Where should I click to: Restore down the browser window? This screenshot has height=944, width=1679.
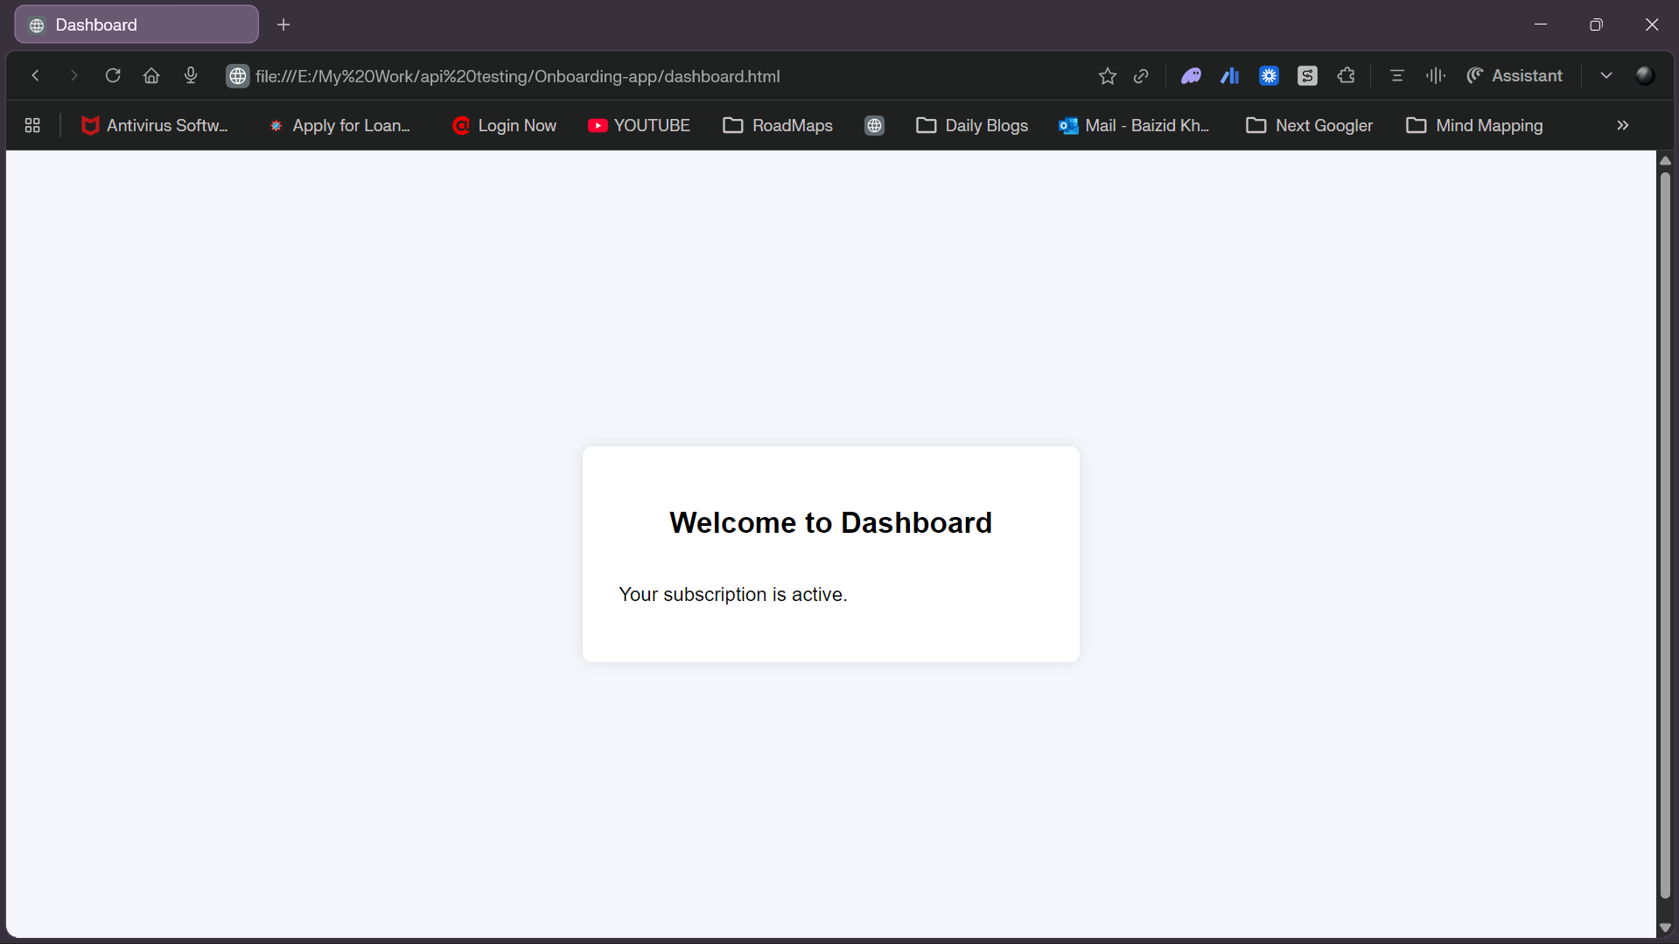[1596, 24]
